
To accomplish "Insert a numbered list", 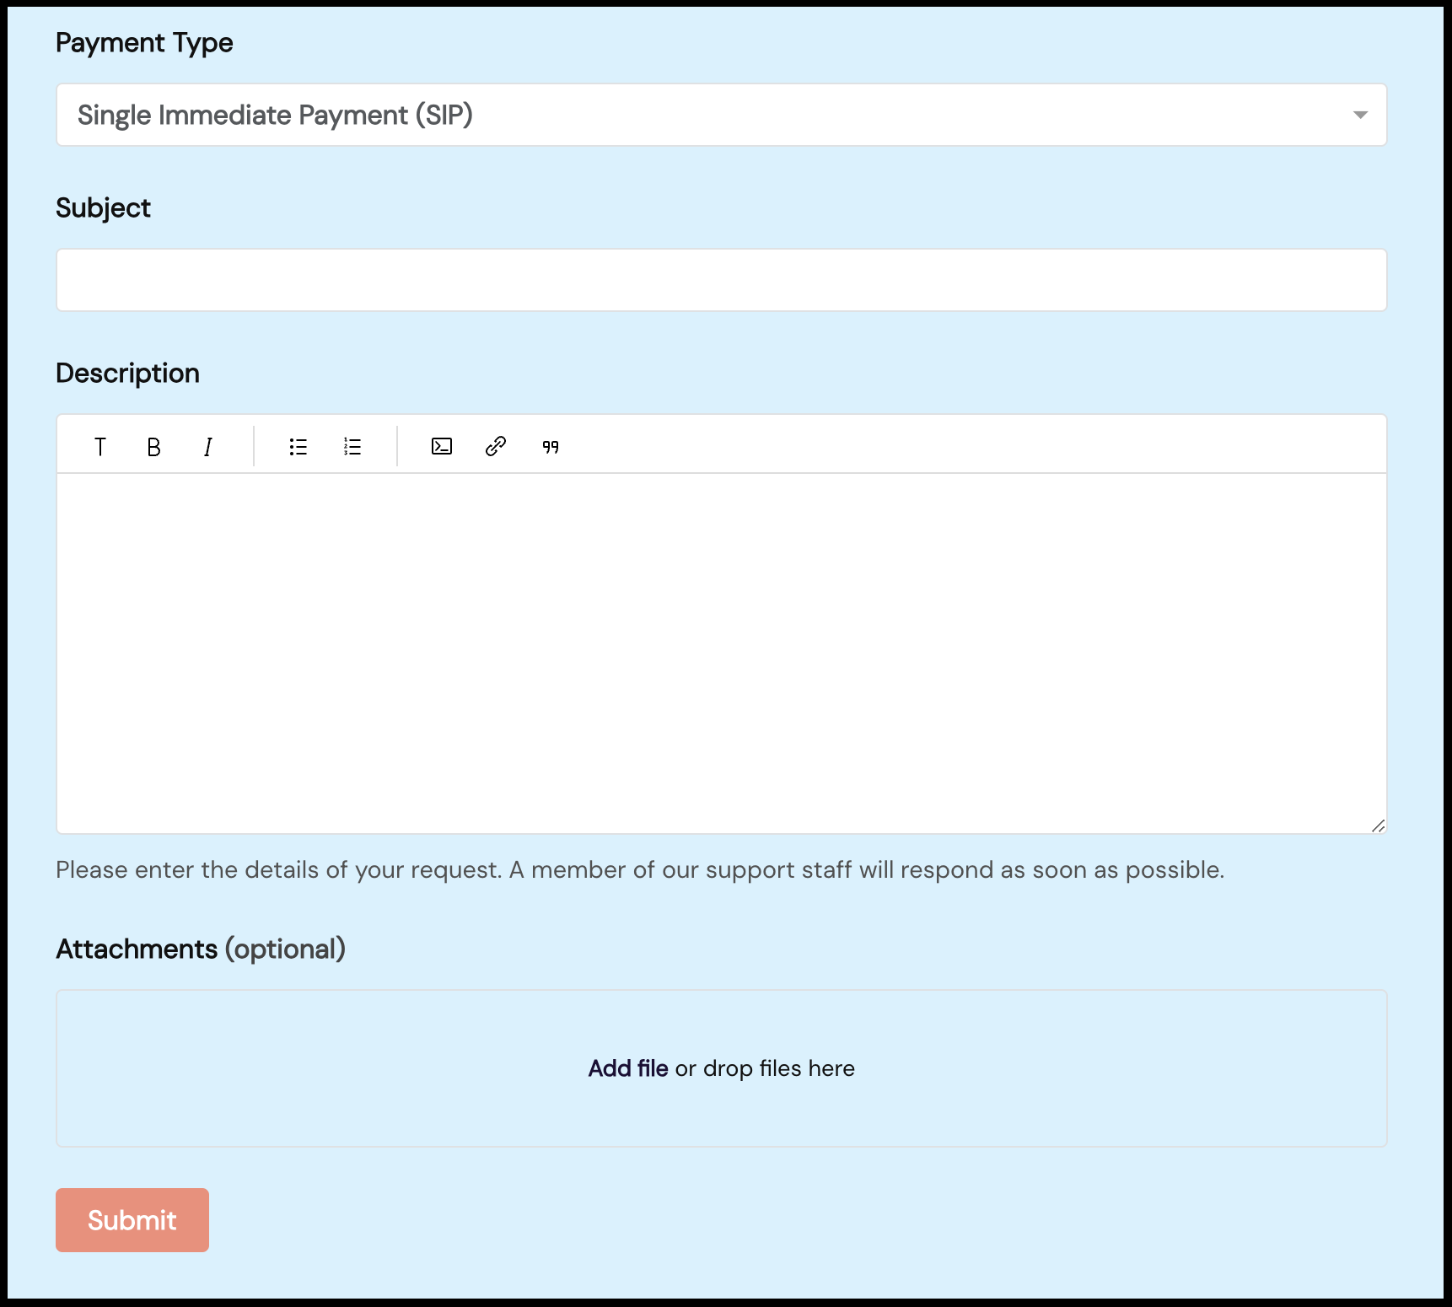I will [x=352, y=447].
